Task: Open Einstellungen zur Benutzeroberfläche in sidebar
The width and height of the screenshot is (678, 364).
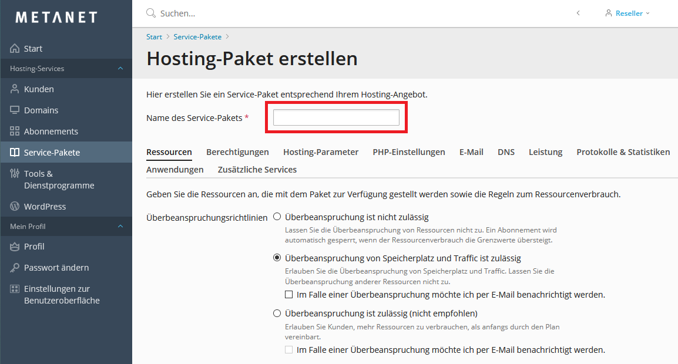Action: pos(62,295)
